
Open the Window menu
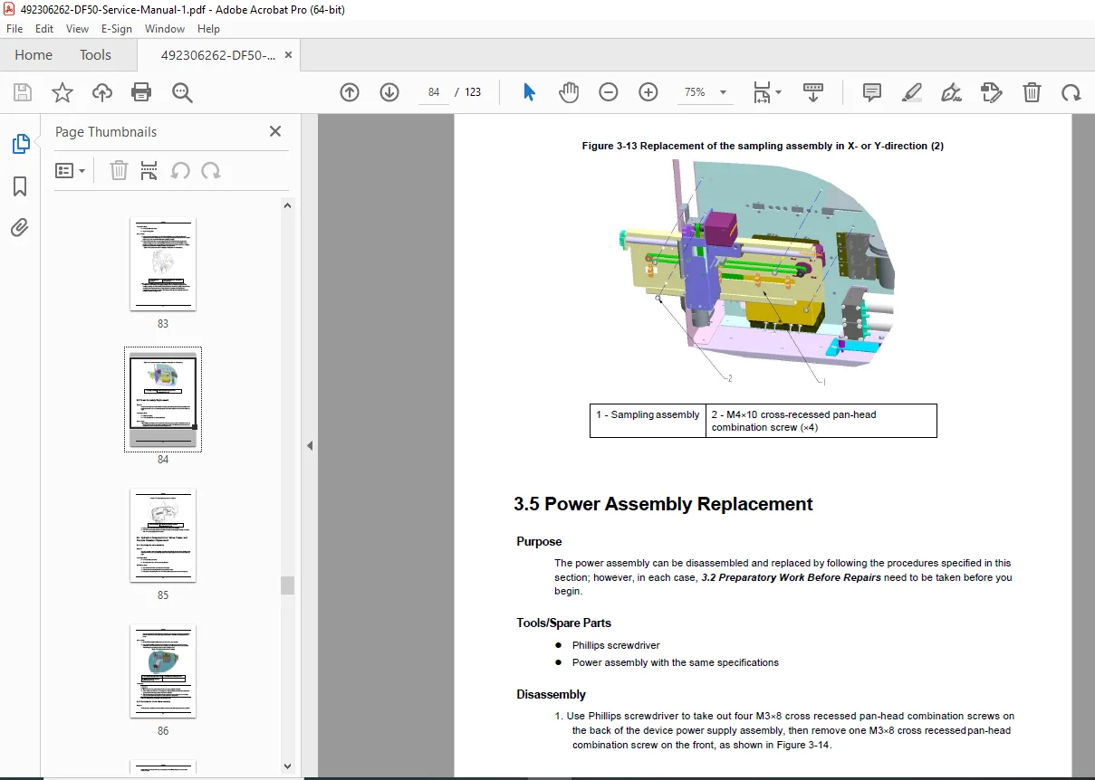pos(165,29)
